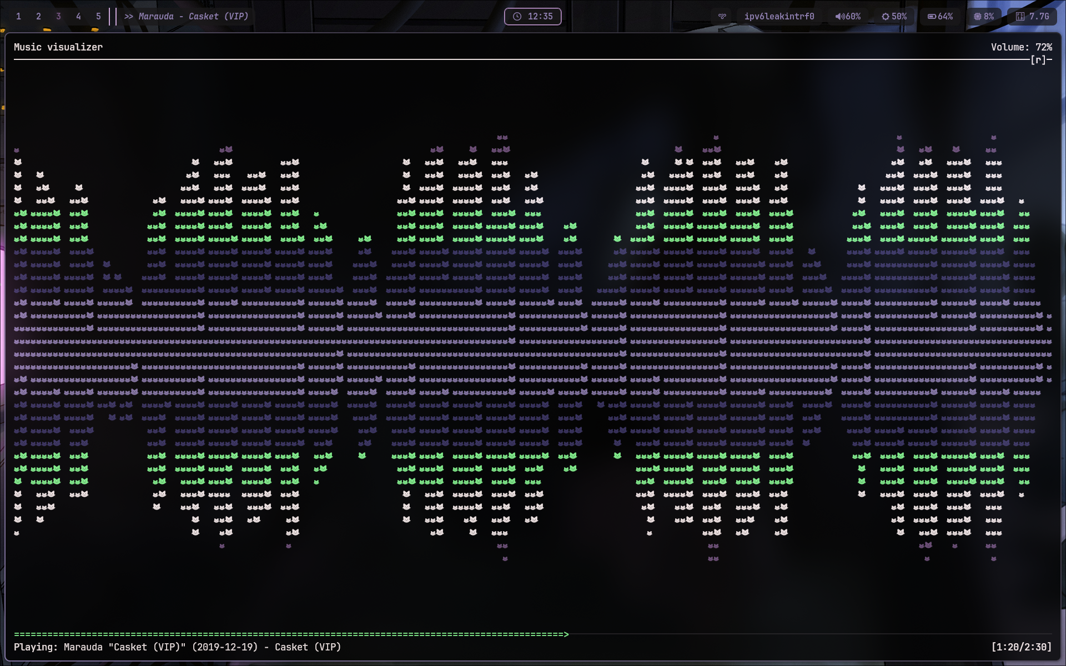Click the >> icon before the song title
The width and height of the screenshot is (1066, 666).
tap(129, 17)
